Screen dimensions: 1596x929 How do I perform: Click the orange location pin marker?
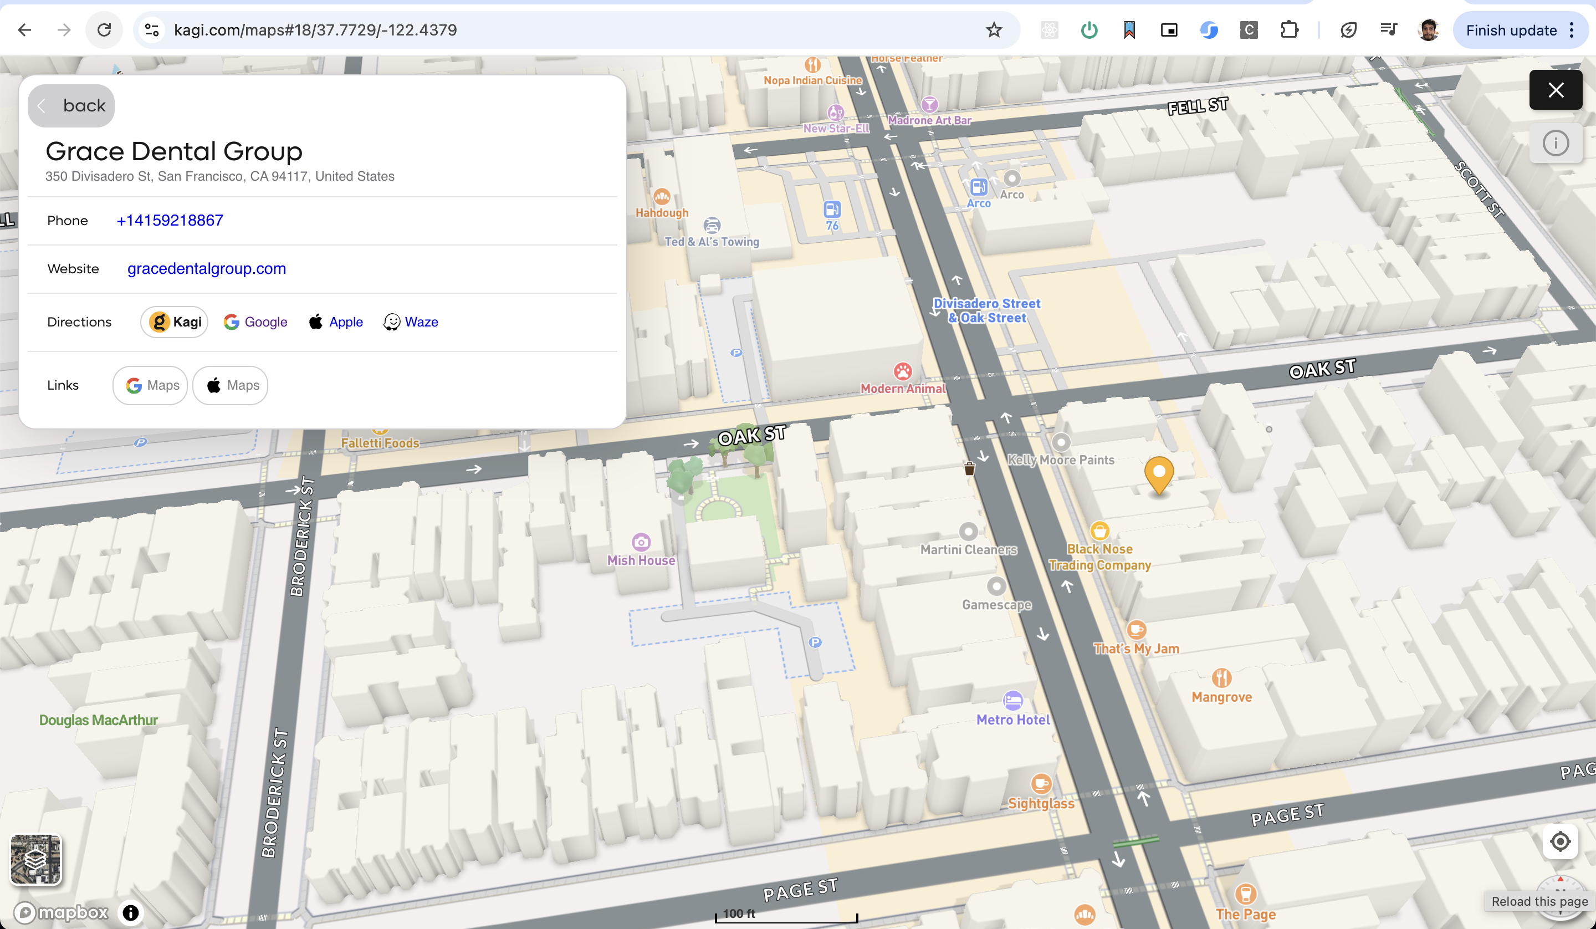(1159, 473)
